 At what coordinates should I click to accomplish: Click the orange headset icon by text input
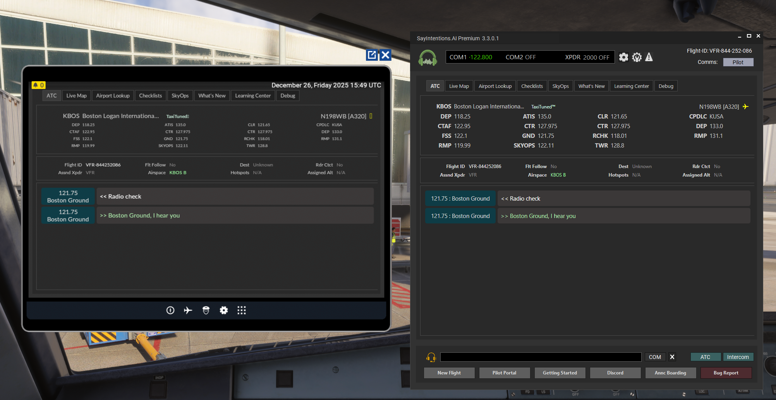pos(431,357)
